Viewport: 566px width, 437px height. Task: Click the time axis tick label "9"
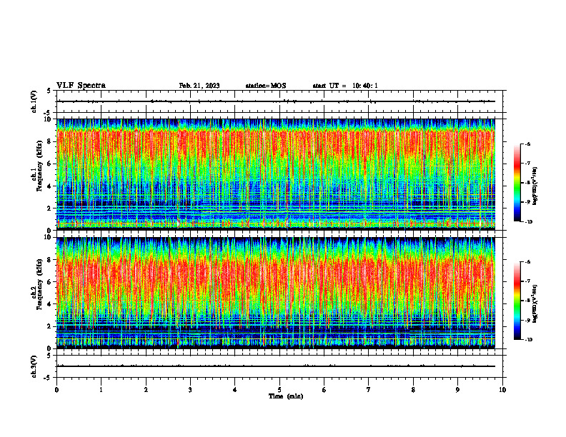(x=457, y=390)
